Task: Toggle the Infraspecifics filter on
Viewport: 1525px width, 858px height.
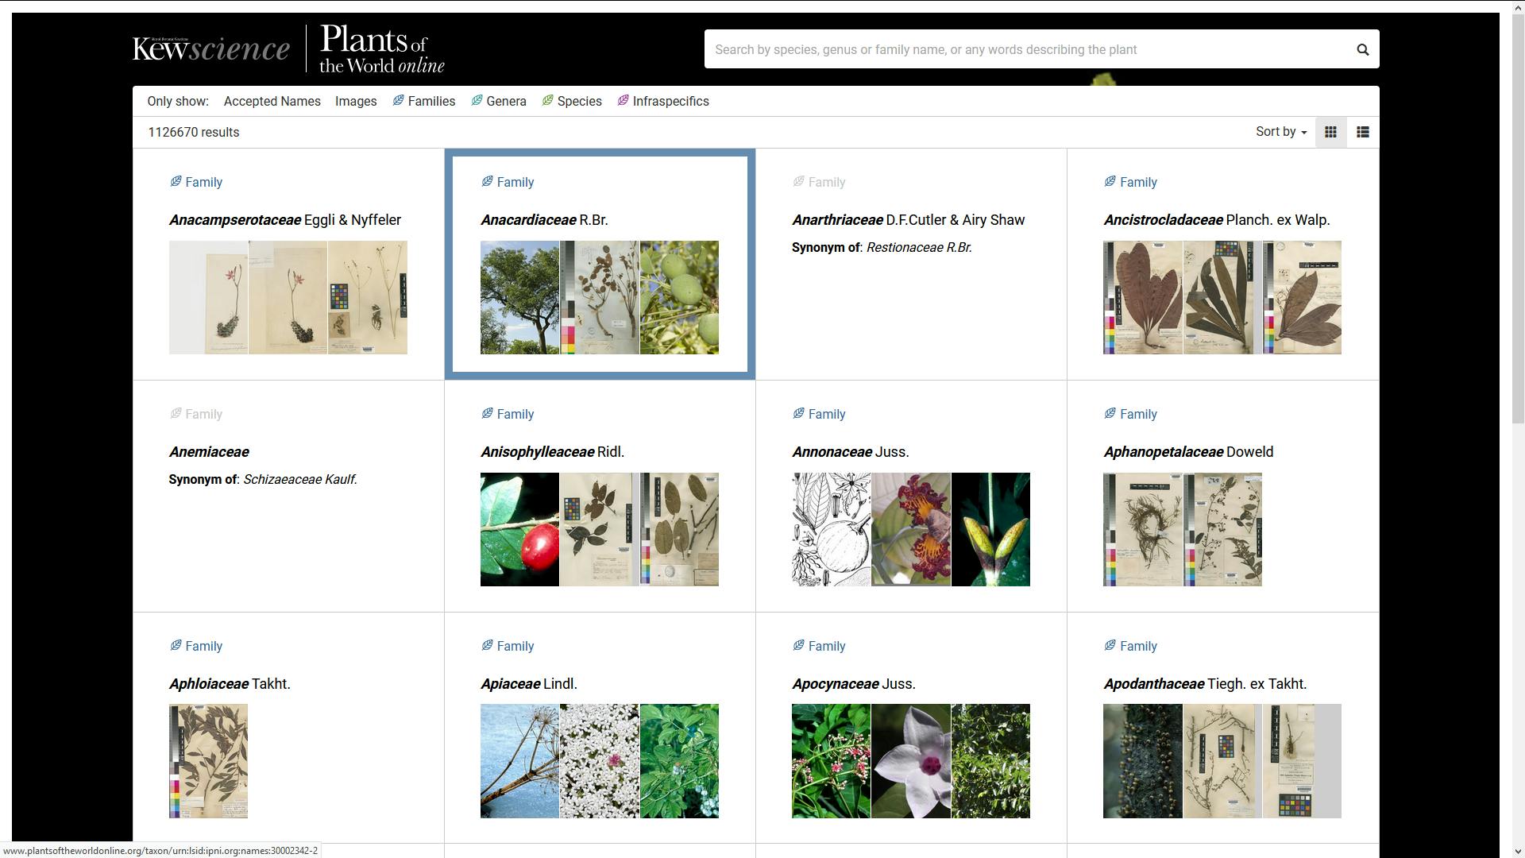Action: point(670,101)
